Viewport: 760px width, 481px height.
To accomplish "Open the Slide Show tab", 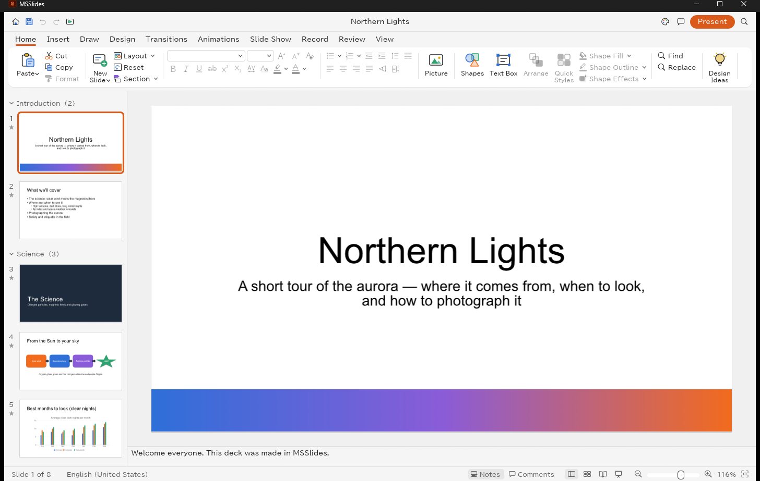I will point(270,39).
